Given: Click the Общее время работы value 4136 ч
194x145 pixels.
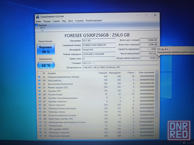Looking at the screenshot, I should pyautogui.click(x=149, y=58).
